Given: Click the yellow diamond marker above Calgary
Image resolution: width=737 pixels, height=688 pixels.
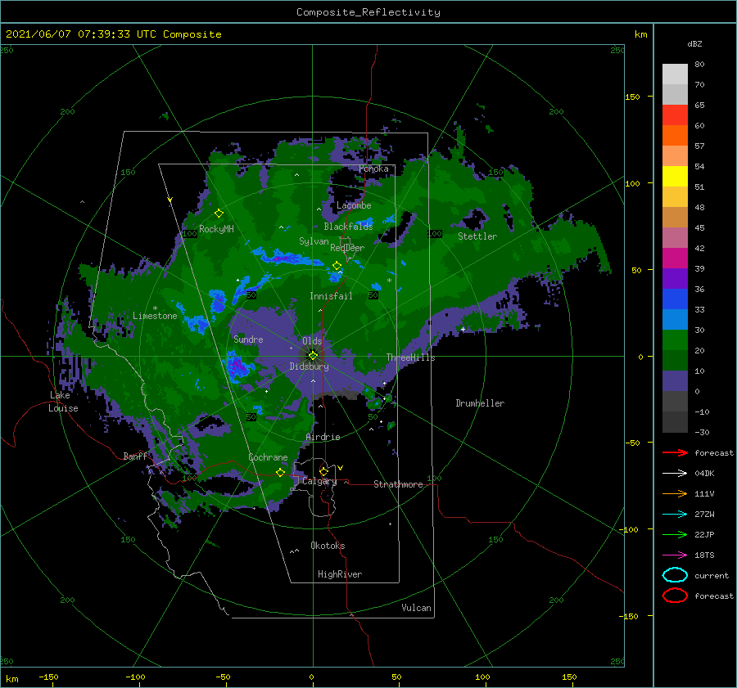Looking at the screenshot, I should point(323,471).
